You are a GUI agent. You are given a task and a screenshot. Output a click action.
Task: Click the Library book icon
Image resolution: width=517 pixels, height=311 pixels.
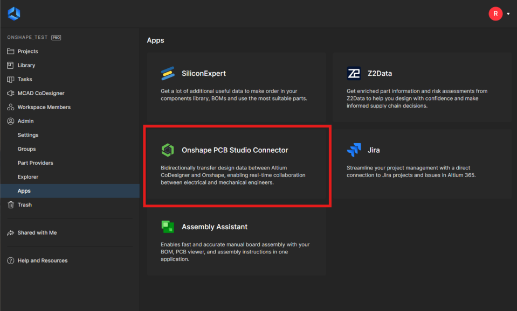11,65
